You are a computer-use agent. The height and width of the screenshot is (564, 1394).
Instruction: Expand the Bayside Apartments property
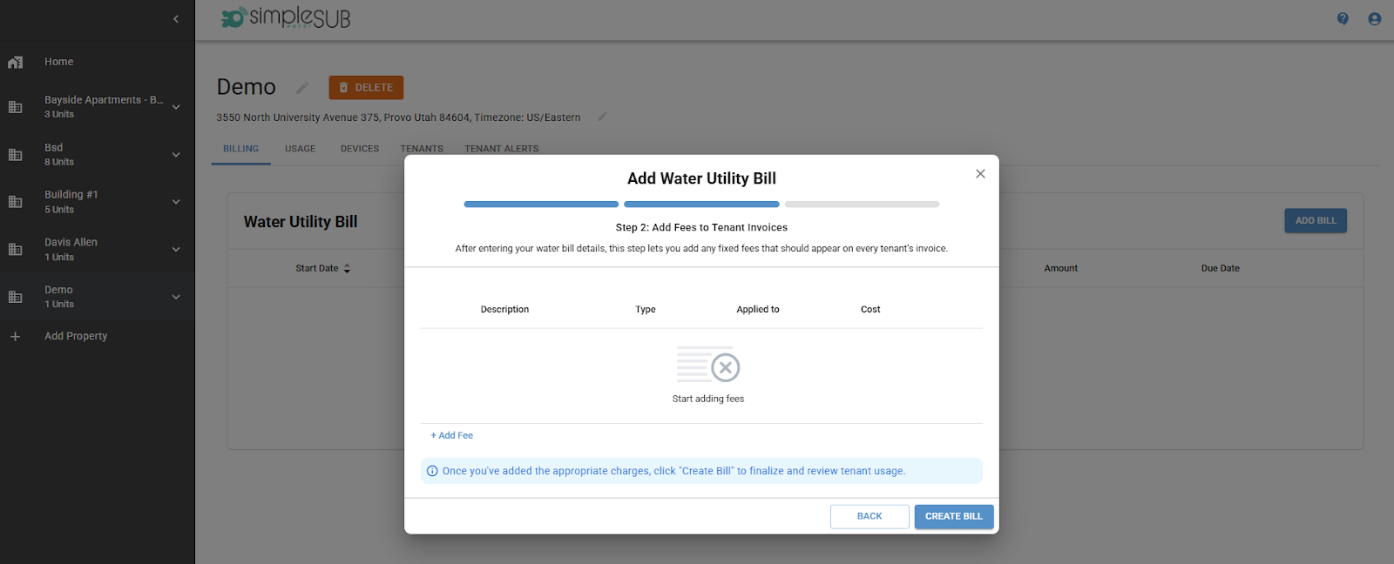point(176,107)
